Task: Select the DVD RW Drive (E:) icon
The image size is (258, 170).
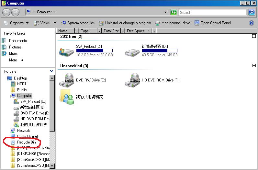Action: (66, 80)
